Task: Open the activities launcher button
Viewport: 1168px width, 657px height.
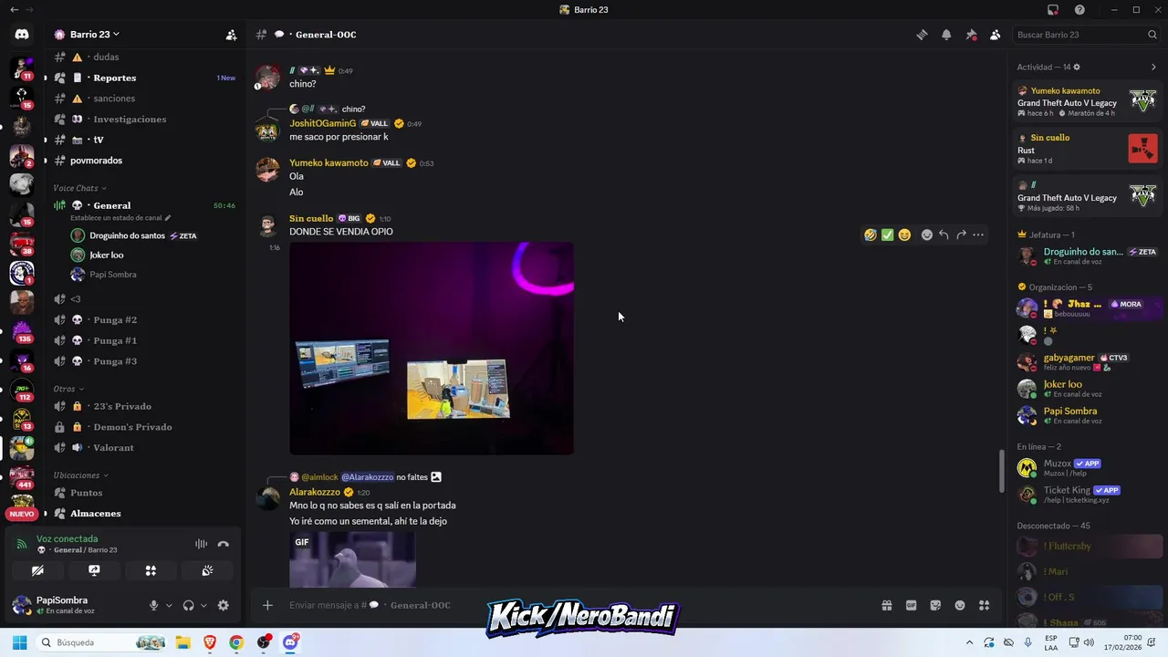Action: [x=151, y=570]
